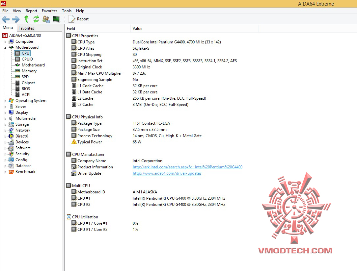Open the File menu
The width and height of the screenshot is (357, 271).
click(5, 11)
